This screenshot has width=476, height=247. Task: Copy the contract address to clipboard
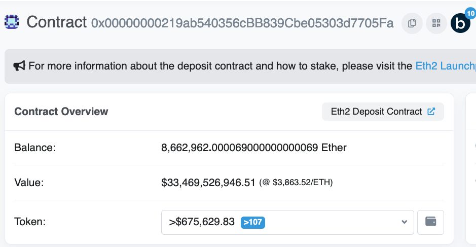tap(412, 23)
